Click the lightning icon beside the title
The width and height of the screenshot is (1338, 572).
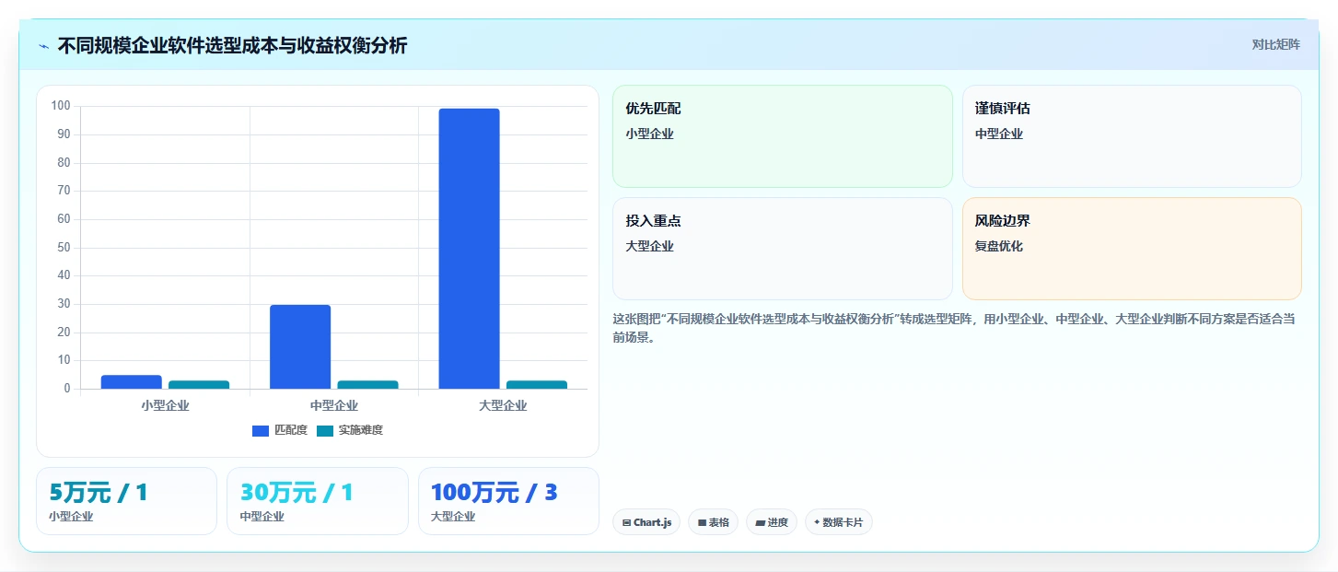pos(43,46)
